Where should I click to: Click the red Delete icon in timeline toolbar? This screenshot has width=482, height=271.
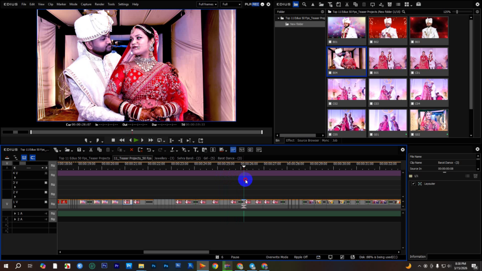pyautogui.click(x=131, y=150)
